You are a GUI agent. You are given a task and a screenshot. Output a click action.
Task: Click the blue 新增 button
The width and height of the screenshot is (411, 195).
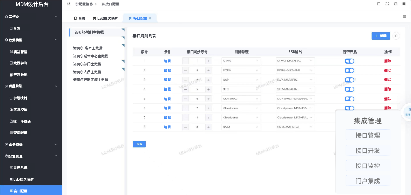point(381,36)
